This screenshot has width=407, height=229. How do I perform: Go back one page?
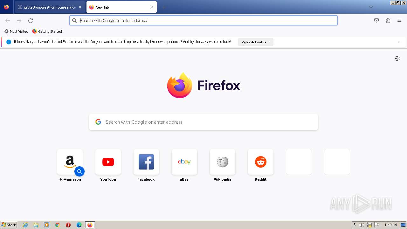(x=8, y=20)
